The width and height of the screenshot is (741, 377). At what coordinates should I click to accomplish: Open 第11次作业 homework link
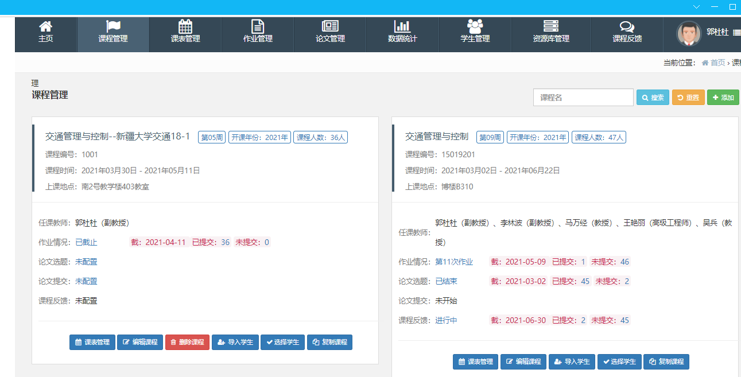coord(454,262)
